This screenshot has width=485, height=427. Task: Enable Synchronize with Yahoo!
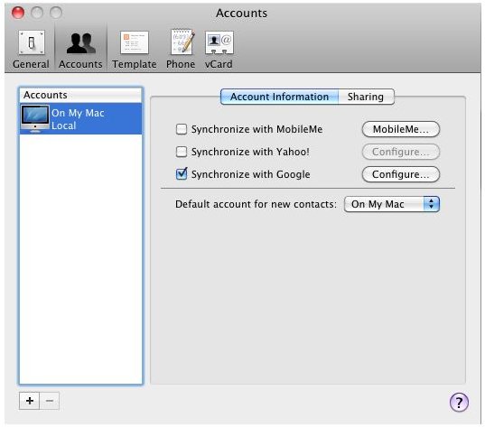pos(182,152)
